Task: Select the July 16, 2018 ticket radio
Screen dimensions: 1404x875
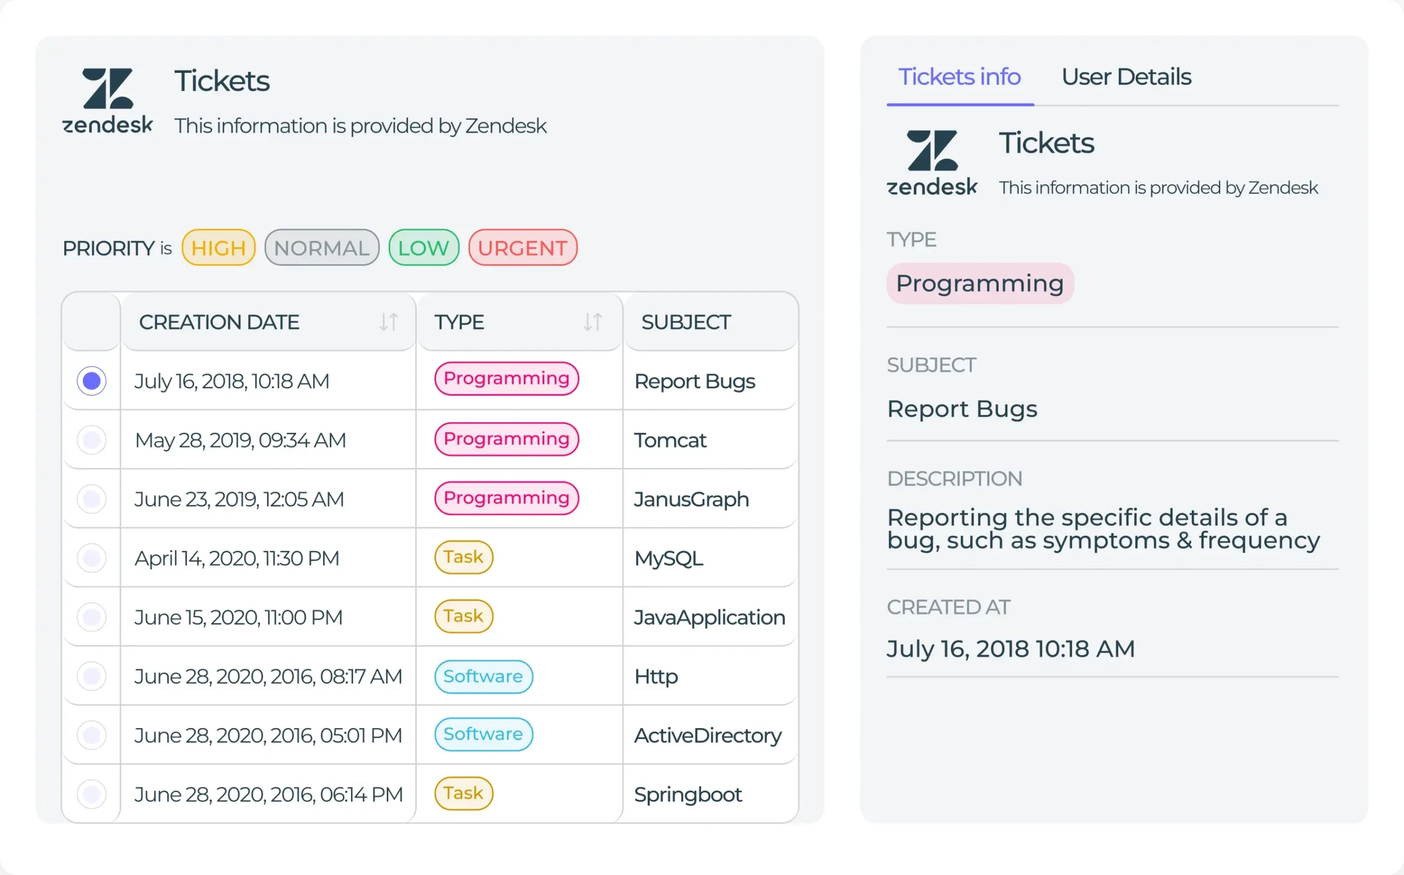Action: click(x=91, y=381)
